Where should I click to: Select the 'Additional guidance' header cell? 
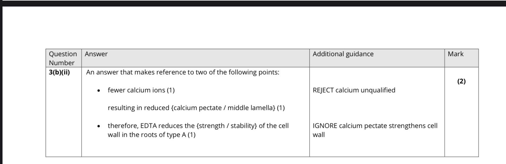click(x=343, y=54)
